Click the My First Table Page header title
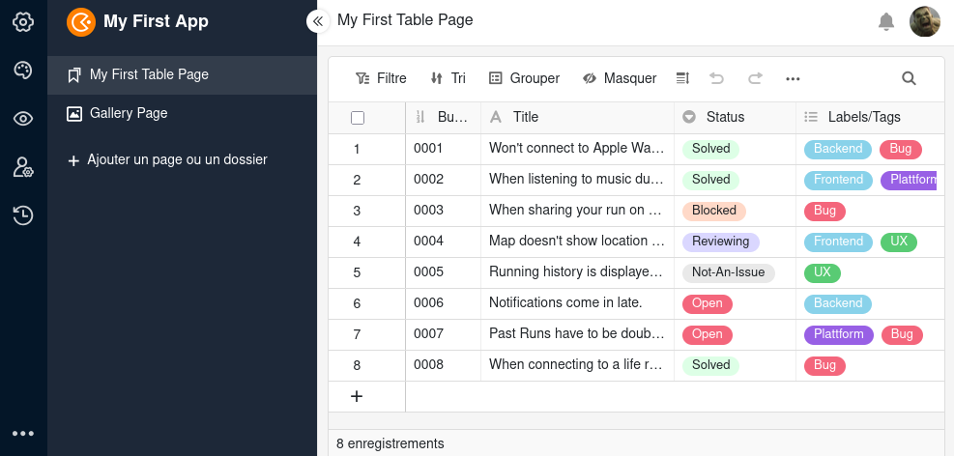The image size is (954, 456). 405,20
